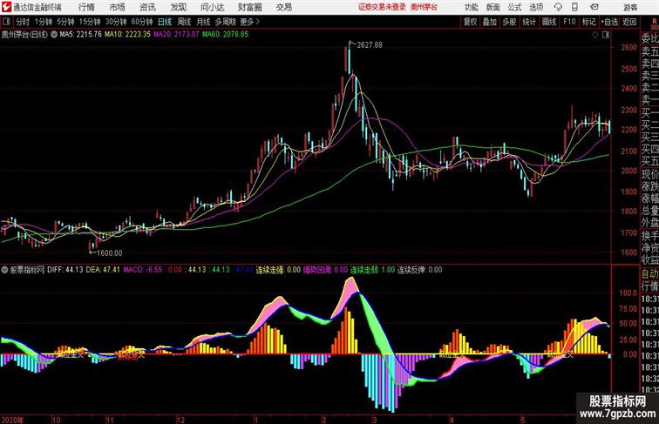Click the 2020年 label on the time axis

[12, 420]
